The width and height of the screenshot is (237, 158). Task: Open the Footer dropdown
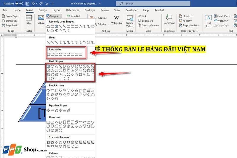(185, 21)
